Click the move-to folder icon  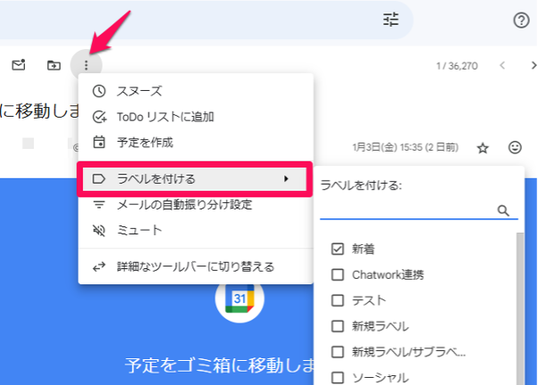click(x=53, y=65)
